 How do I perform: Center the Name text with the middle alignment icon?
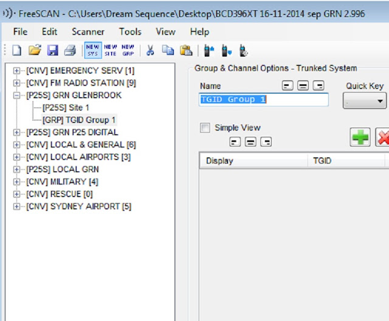pyautogui.click(x=303, y=86)
